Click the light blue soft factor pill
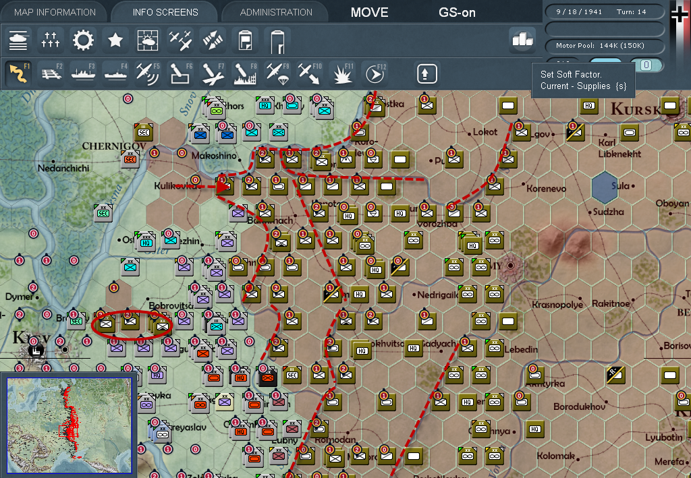The width and height of the screenshot is (691, 478). (x=605, y=61)
